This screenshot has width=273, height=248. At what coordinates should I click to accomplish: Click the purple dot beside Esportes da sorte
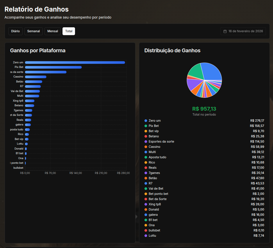click(x=146, y=141)
